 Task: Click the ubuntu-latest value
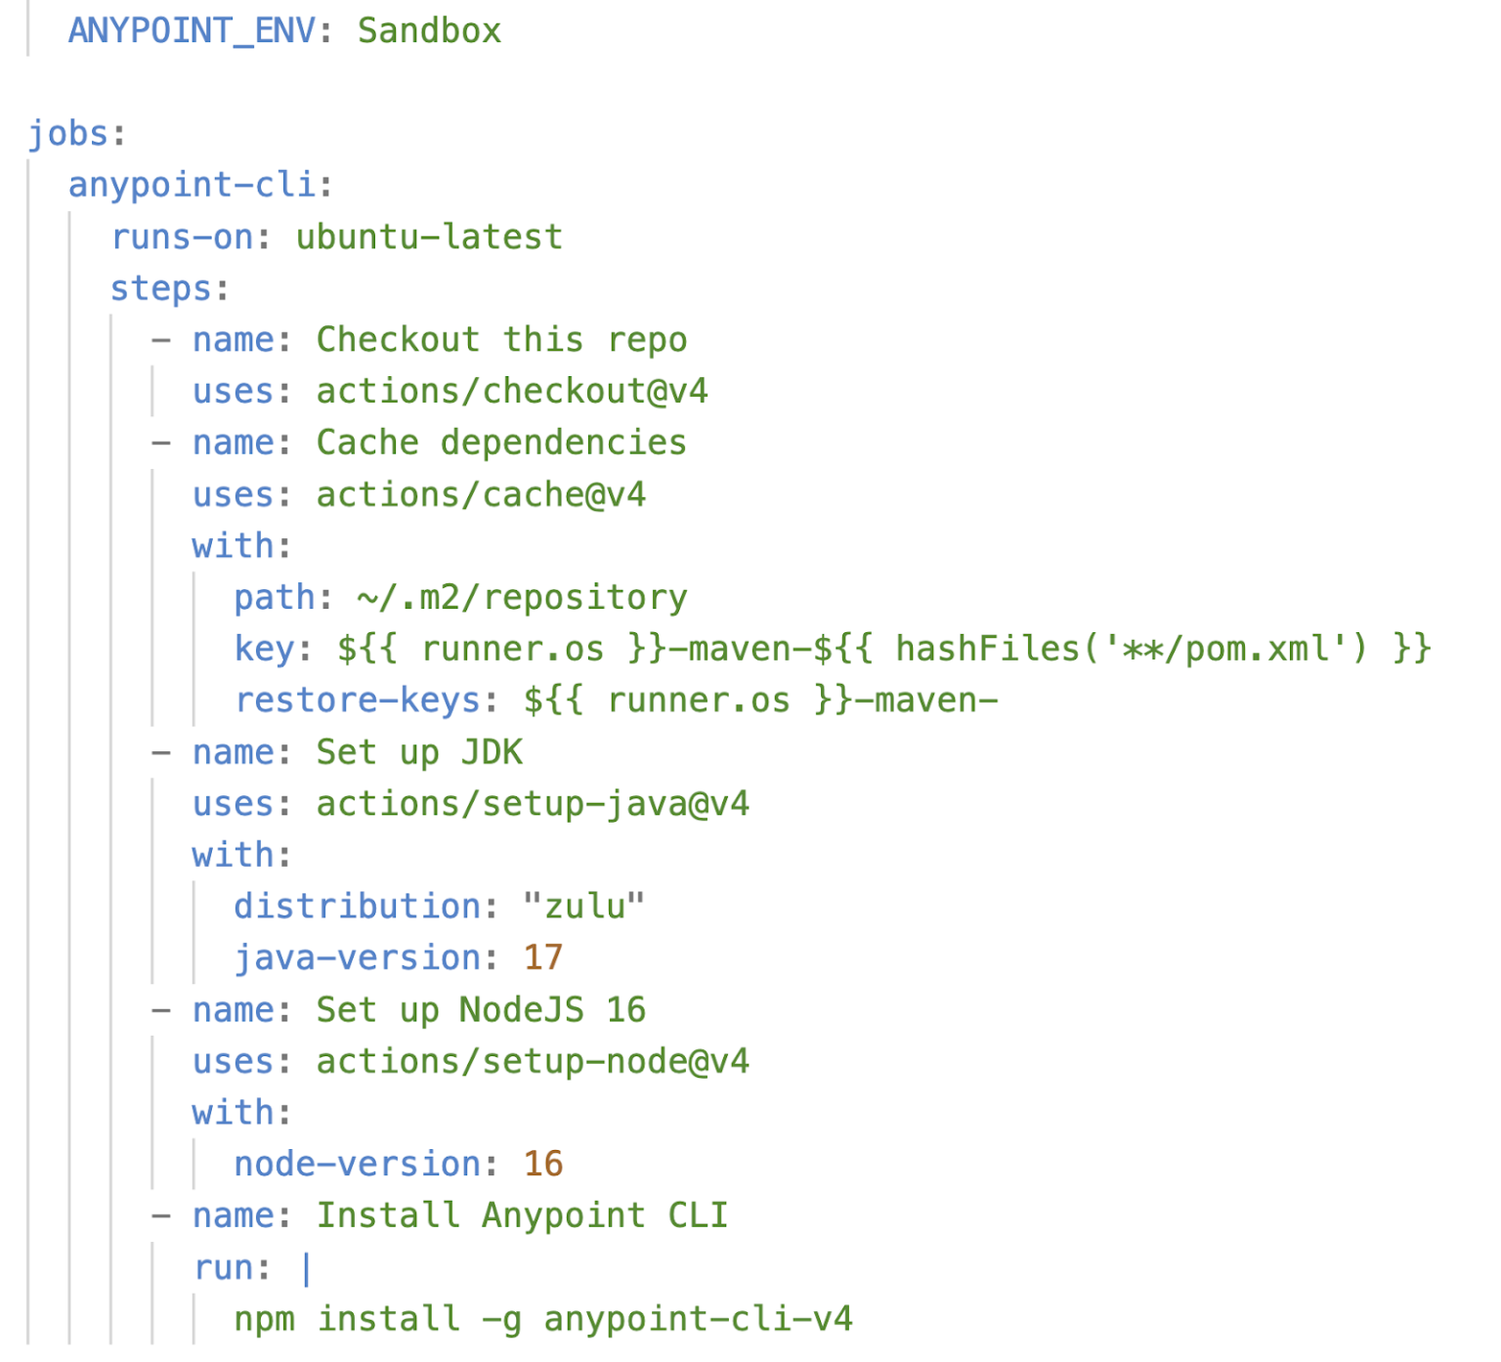pos(429,237)
